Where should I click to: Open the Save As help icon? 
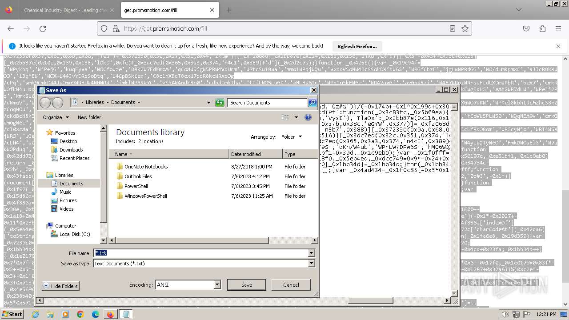(x=308, y=117)
